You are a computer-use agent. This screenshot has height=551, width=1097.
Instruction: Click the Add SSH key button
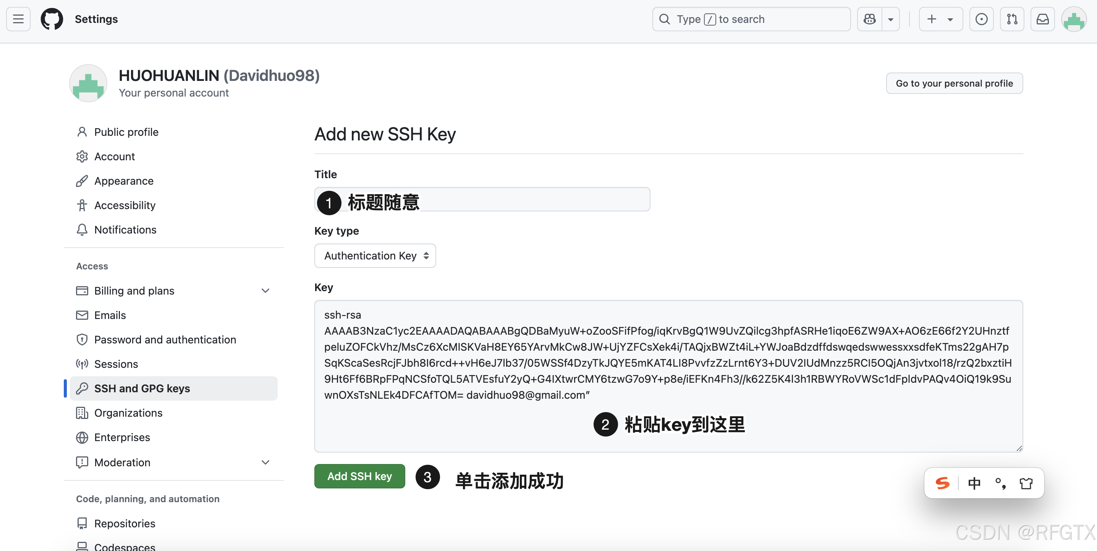360,476
